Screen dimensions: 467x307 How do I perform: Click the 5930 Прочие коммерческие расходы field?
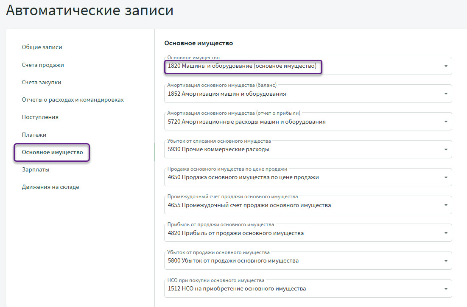click(297, 149)
